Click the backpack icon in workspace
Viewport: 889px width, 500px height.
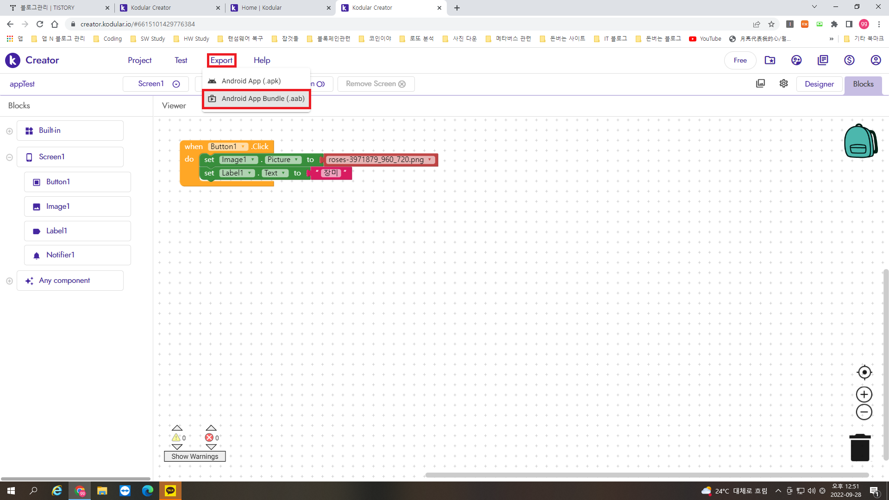point(860,141)
